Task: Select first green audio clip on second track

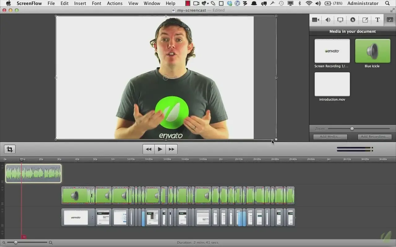Action: pos(78,195)
